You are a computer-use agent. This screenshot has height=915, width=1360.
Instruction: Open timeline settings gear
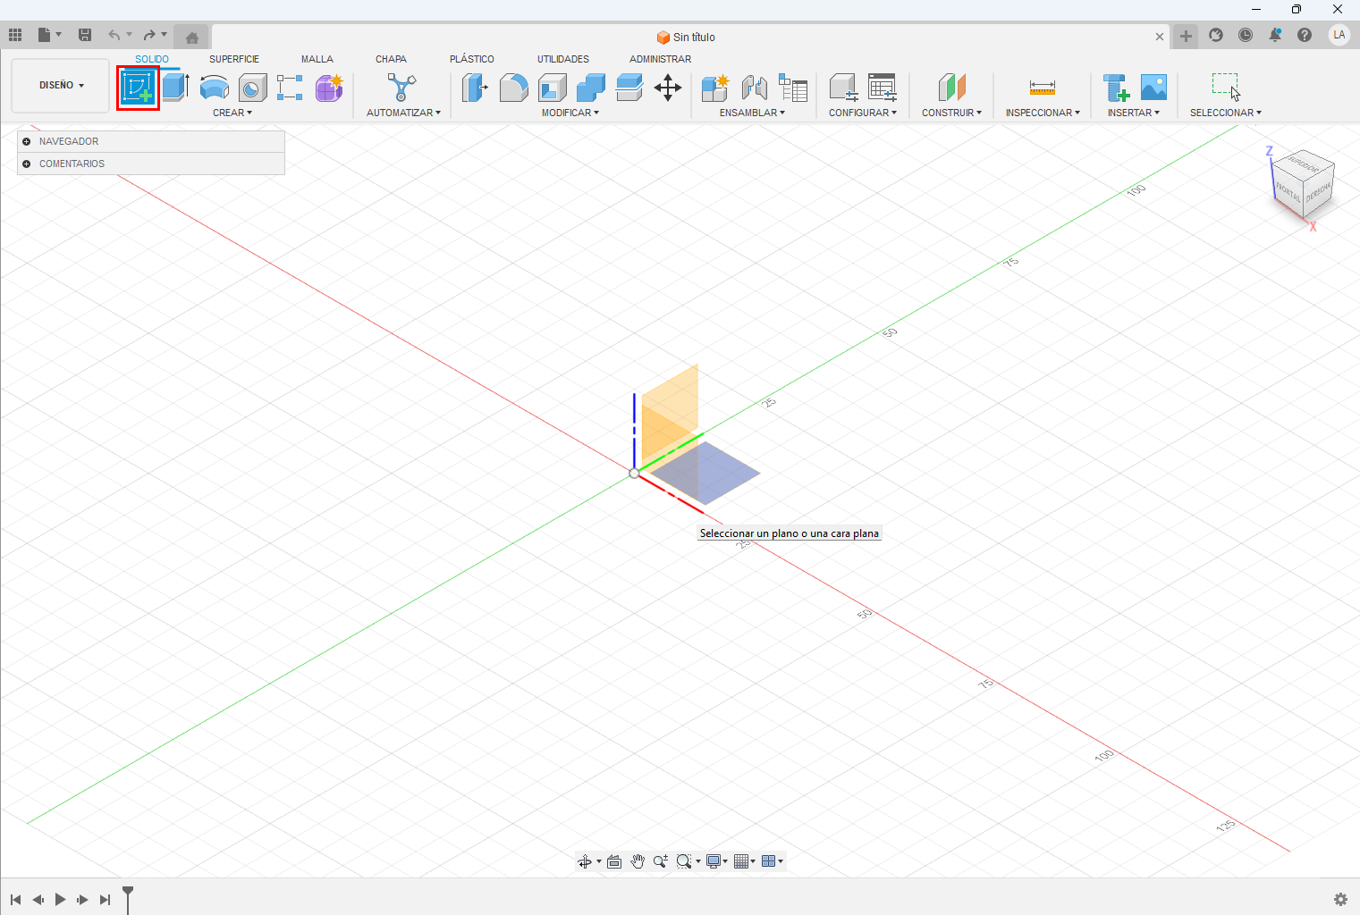pyautogui.click(x=1340, y=899)
